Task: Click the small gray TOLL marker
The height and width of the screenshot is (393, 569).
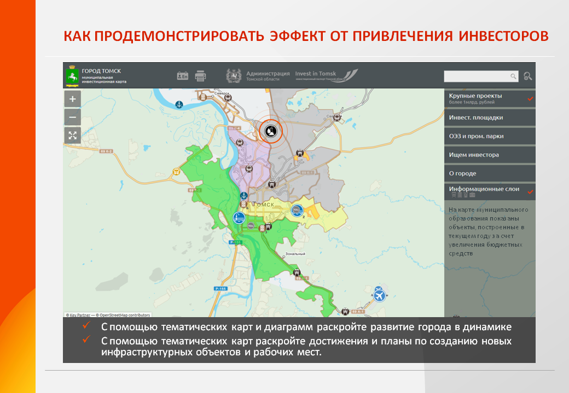Action: click(251, 226)
